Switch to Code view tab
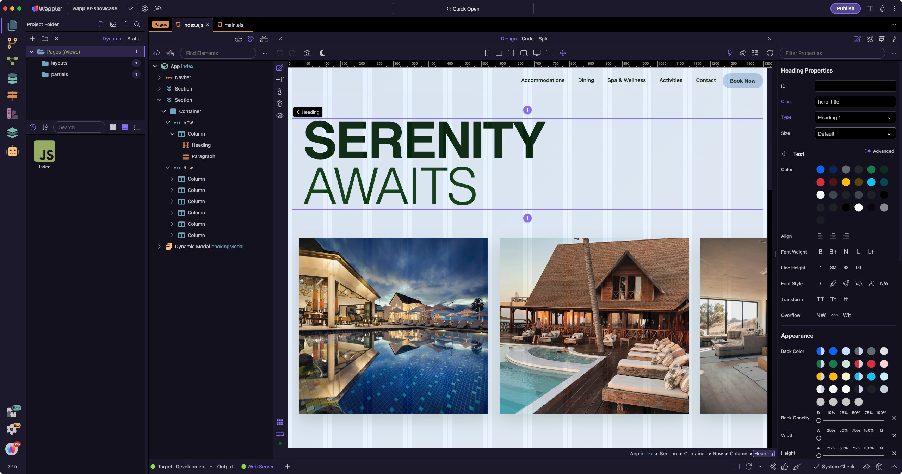This screenshot has height=474, width=902. [x=527, y=39]
